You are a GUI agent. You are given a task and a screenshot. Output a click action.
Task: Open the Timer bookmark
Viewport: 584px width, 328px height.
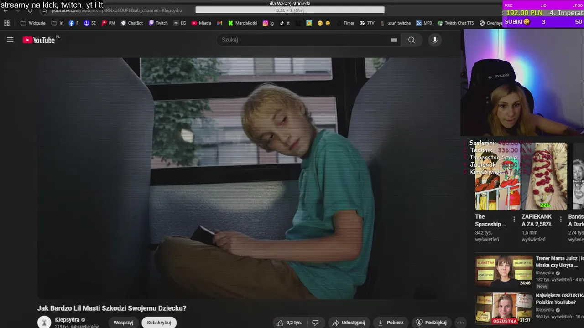click(349, 23)
